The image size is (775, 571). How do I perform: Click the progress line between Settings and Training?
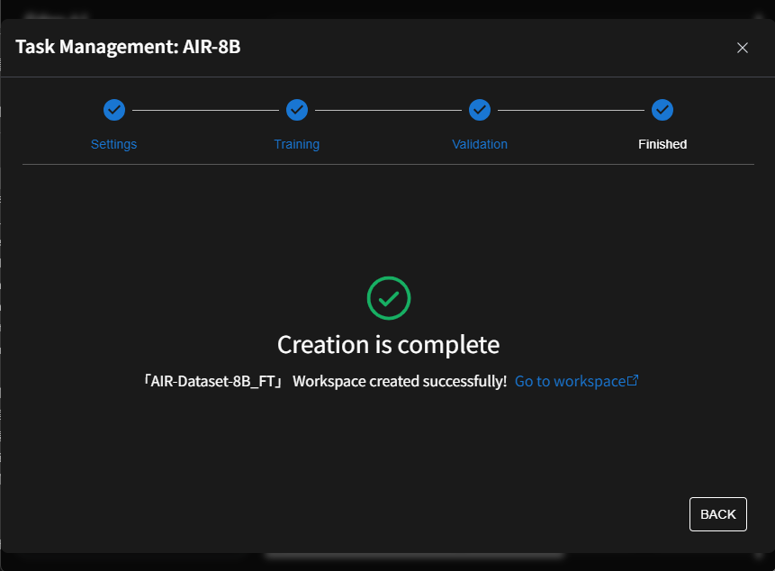click(205, 110)
